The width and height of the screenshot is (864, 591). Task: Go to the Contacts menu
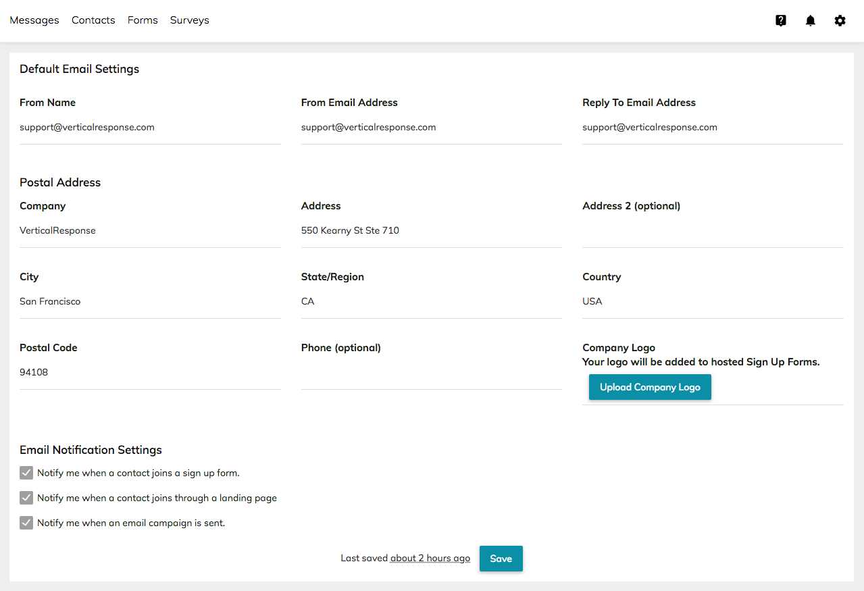click(x=93, y=20)
